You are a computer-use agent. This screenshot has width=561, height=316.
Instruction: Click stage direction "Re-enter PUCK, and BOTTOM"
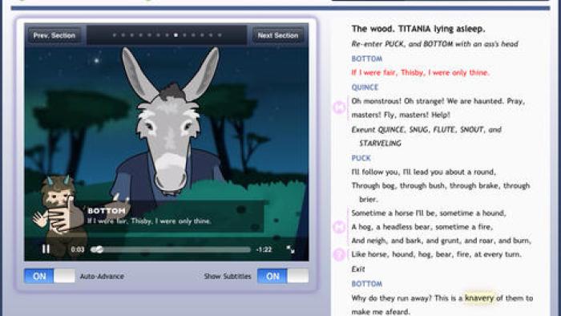click(434, 44)
